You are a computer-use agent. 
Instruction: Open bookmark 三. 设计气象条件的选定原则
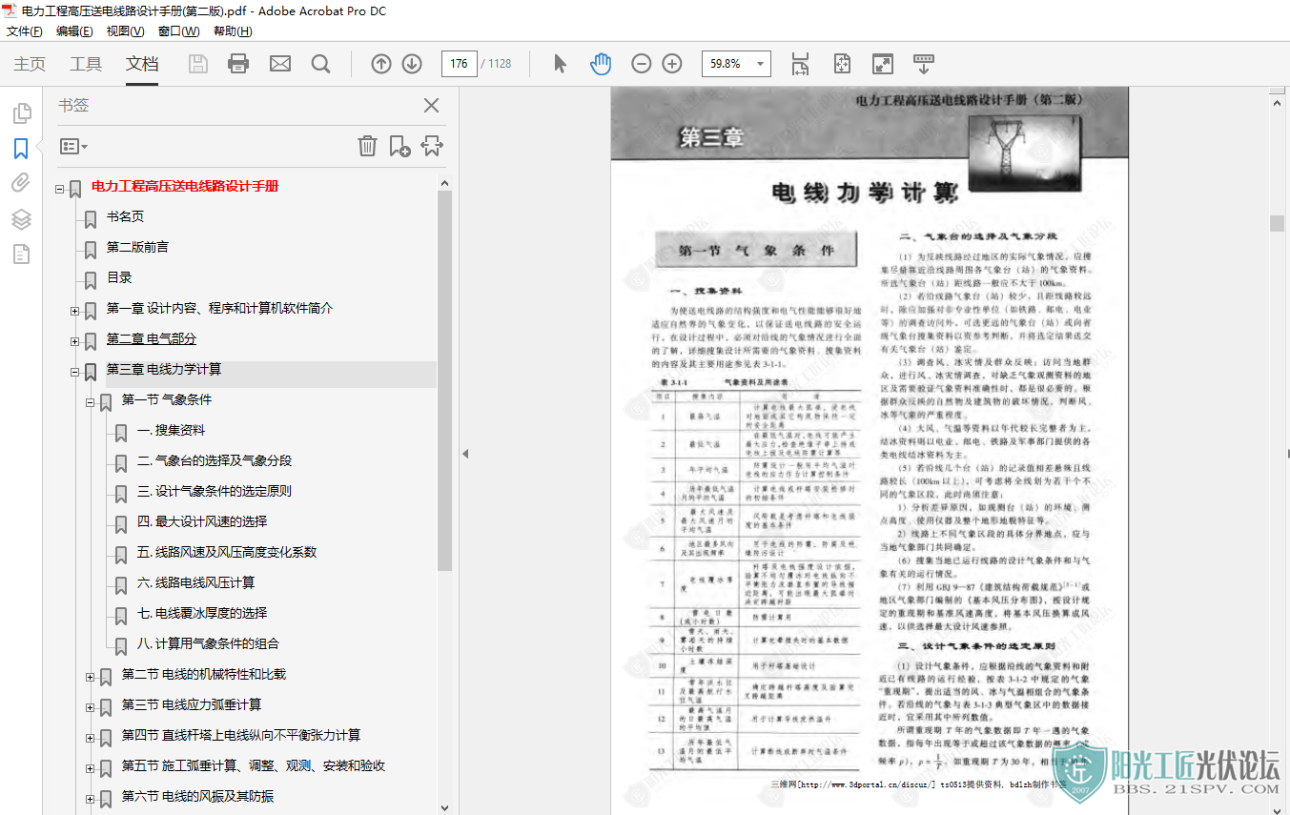click(x=215, y=491)
